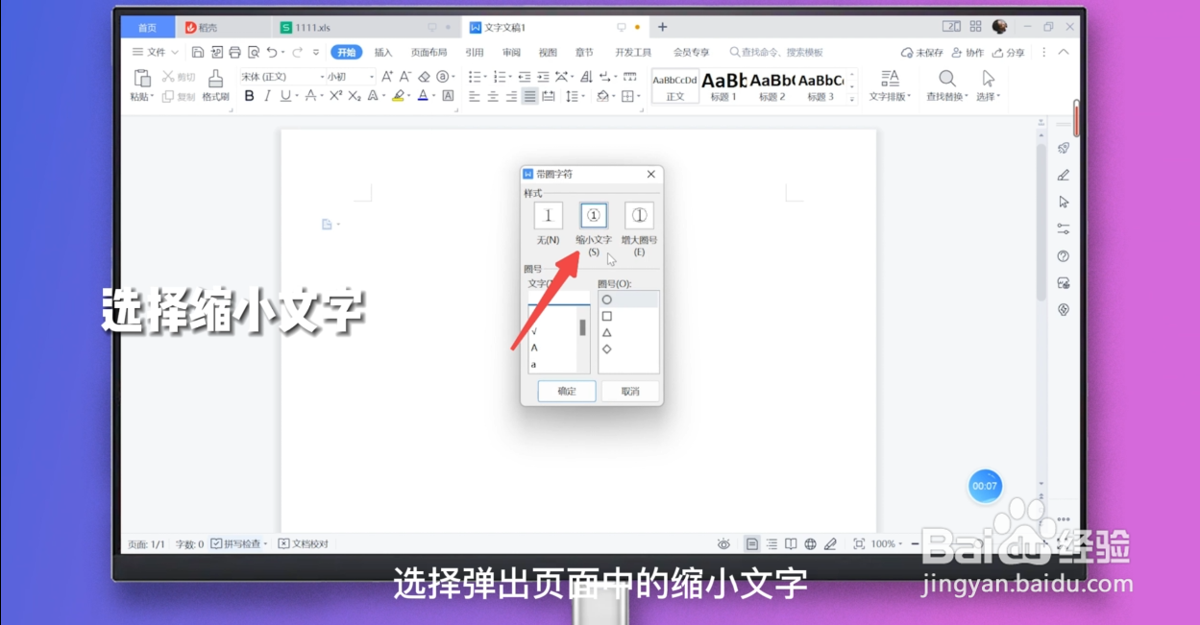1200x625 pixels.
Task: Decrease paragraph indent
Action: (x=525, y=76)
